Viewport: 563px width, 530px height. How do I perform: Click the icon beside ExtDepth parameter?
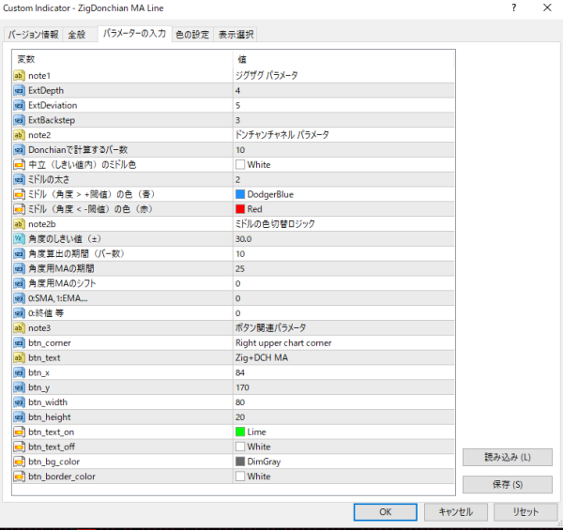tap(20, 90)
